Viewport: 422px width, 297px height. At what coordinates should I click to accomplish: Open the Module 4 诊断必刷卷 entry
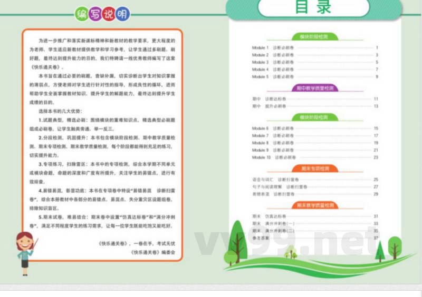point(315,70)
